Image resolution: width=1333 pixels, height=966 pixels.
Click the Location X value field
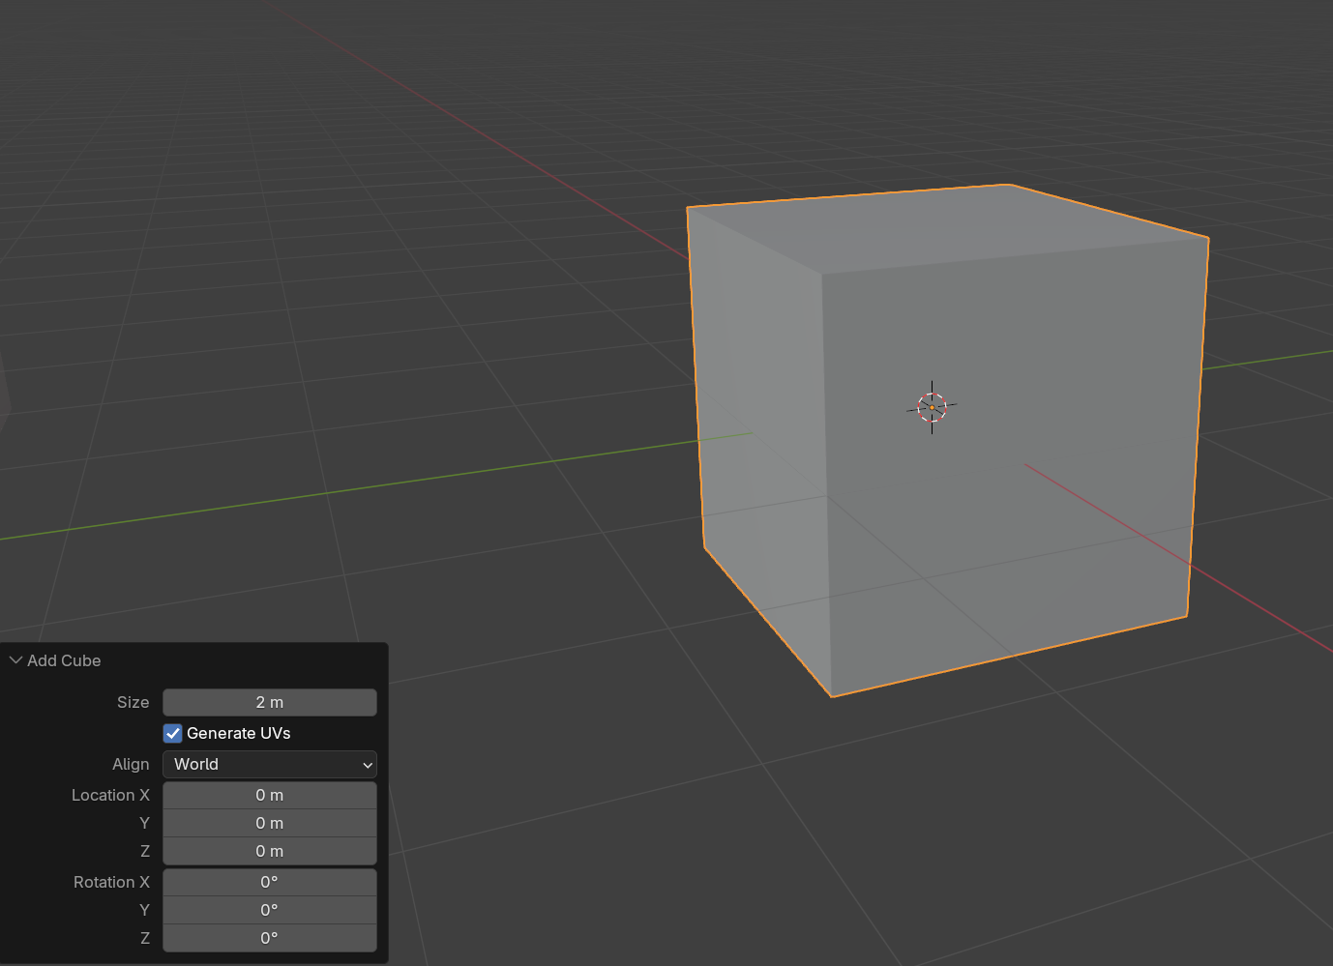pyautogui.click(x=270, y=795)
